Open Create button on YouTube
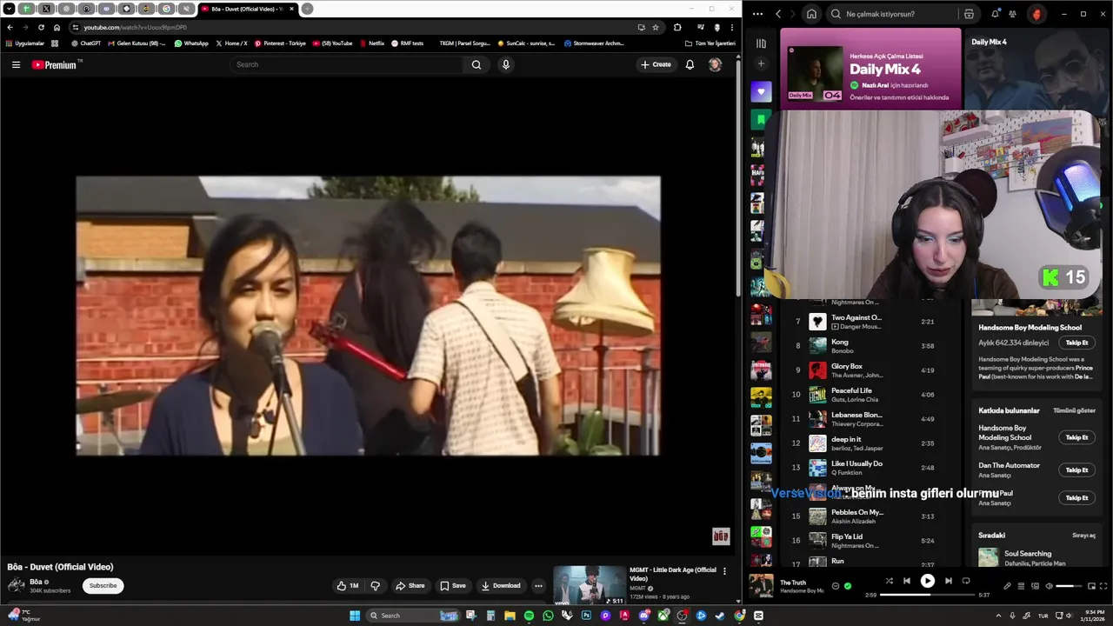 656,64
